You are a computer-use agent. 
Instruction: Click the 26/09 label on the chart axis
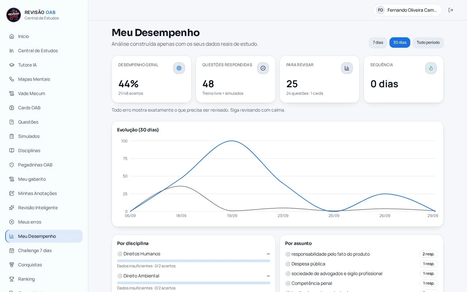point(385,216)
